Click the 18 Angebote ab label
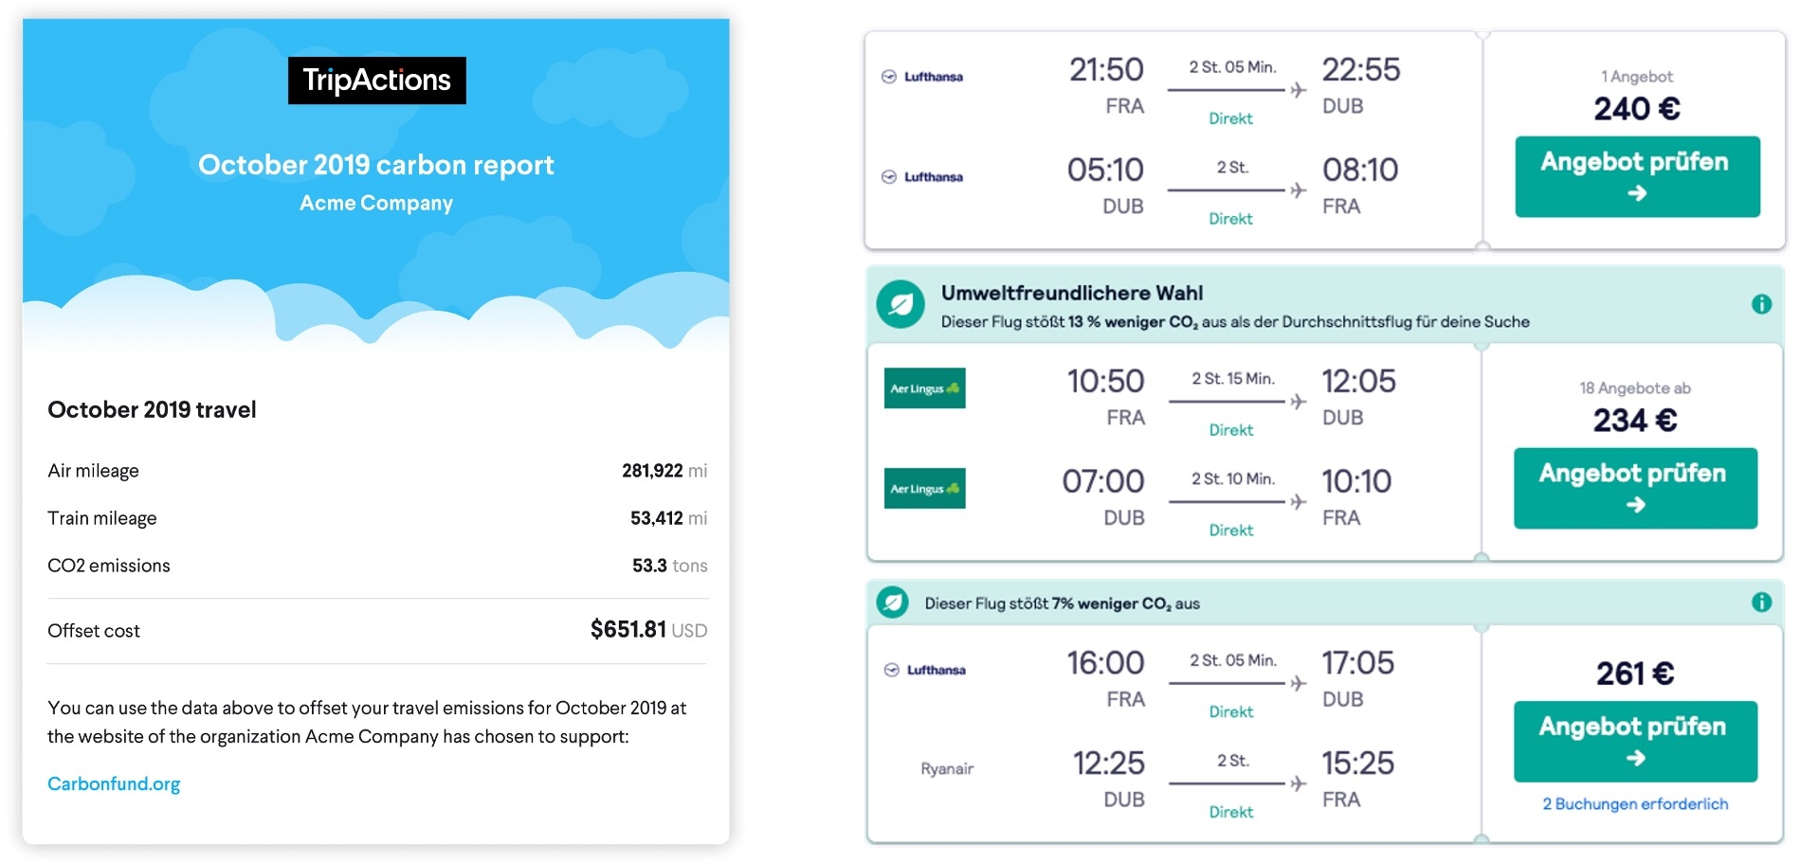This screenshot has height=864, width=1801. pos(1635,388)
